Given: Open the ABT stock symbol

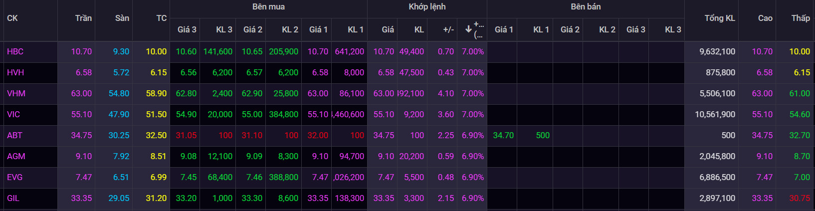Looking at the screenshot, I should click(x=14, y=135).
